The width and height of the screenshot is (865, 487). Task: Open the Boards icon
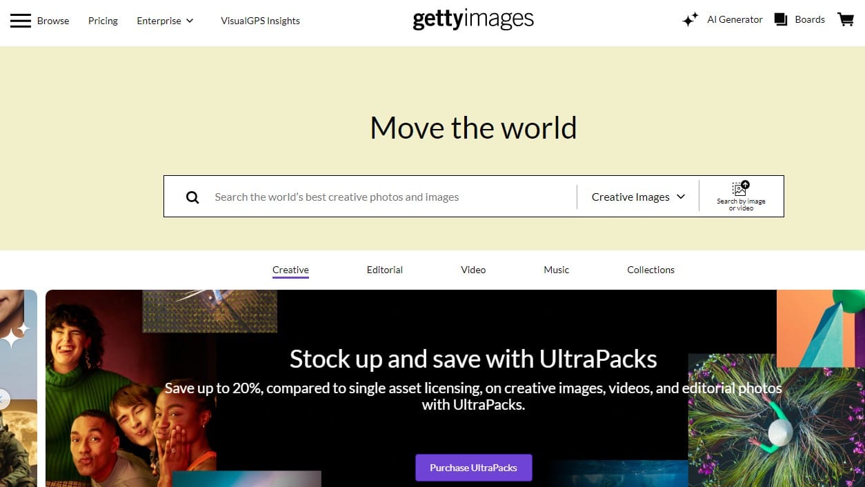[781, 20]
